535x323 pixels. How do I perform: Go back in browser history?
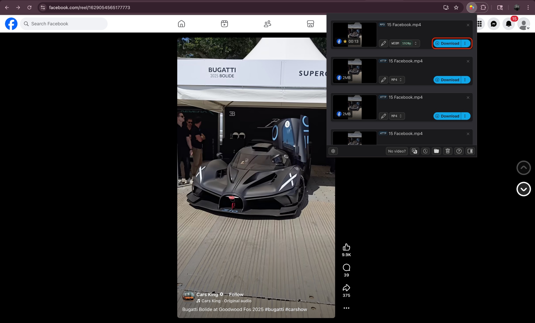[7, 8]
